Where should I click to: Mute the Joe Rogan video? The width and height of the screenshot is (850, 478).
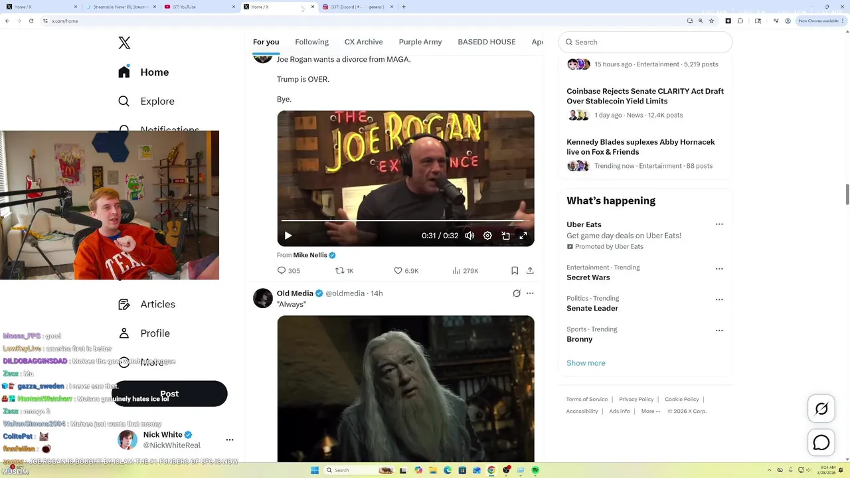click(x=469, y=236)
